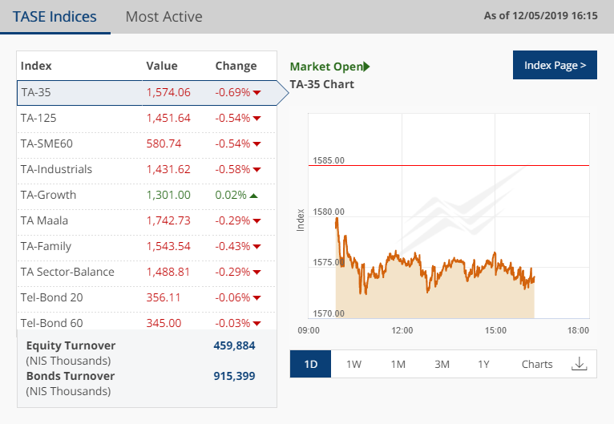The width and height of the screenshot is (614, 424).
Task: Click the red down arrow for TA Maala
Action: click(257, 221)
